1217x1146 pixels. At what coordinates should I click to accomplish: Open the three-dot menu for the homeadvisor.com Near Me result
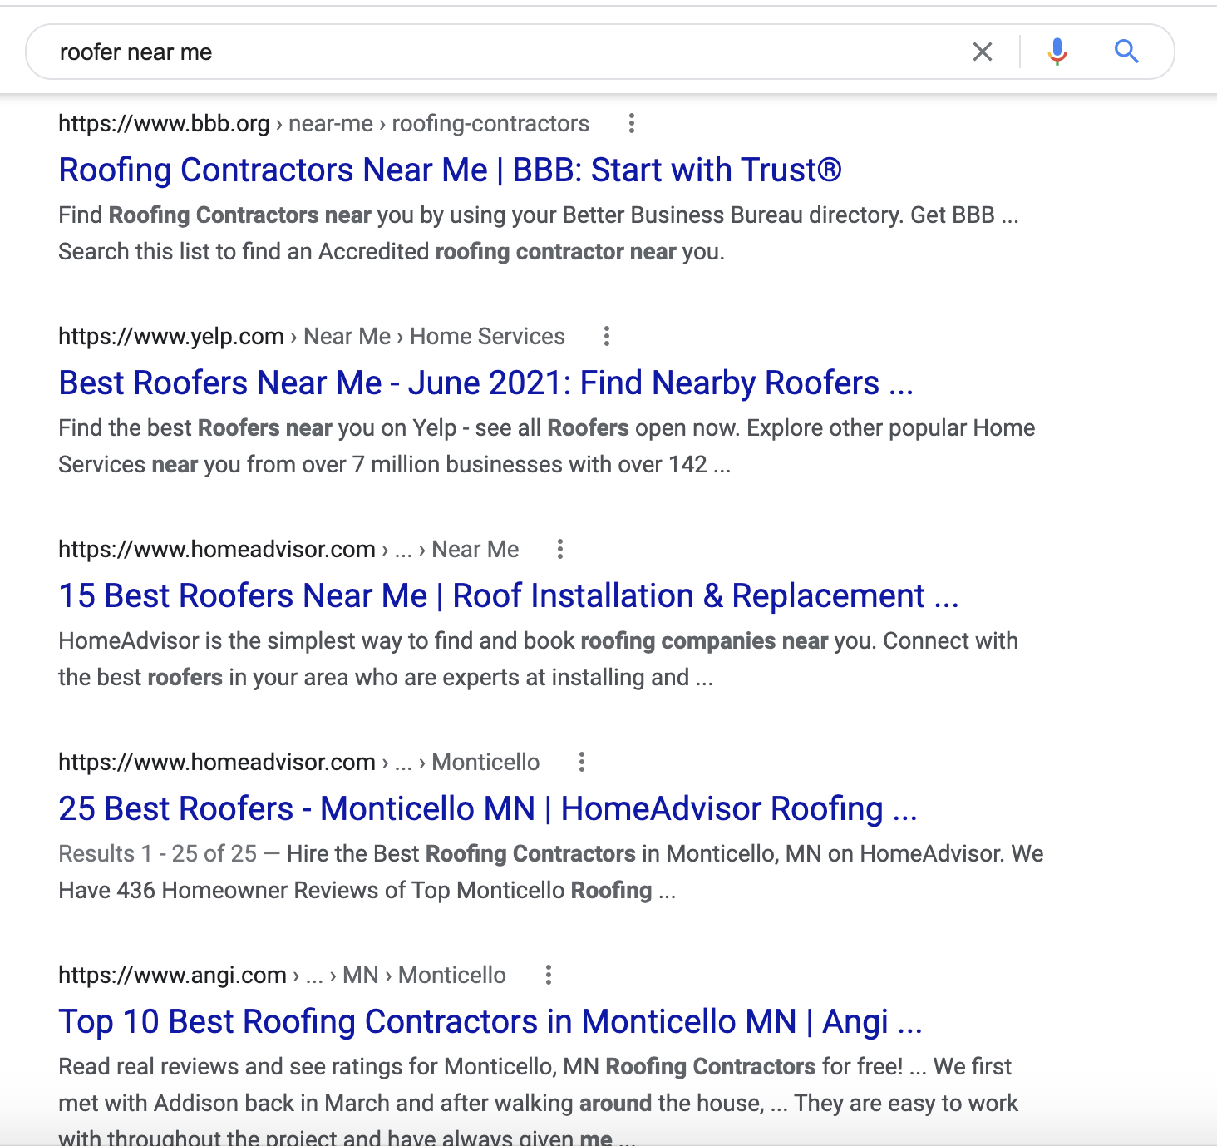(560, 549)
